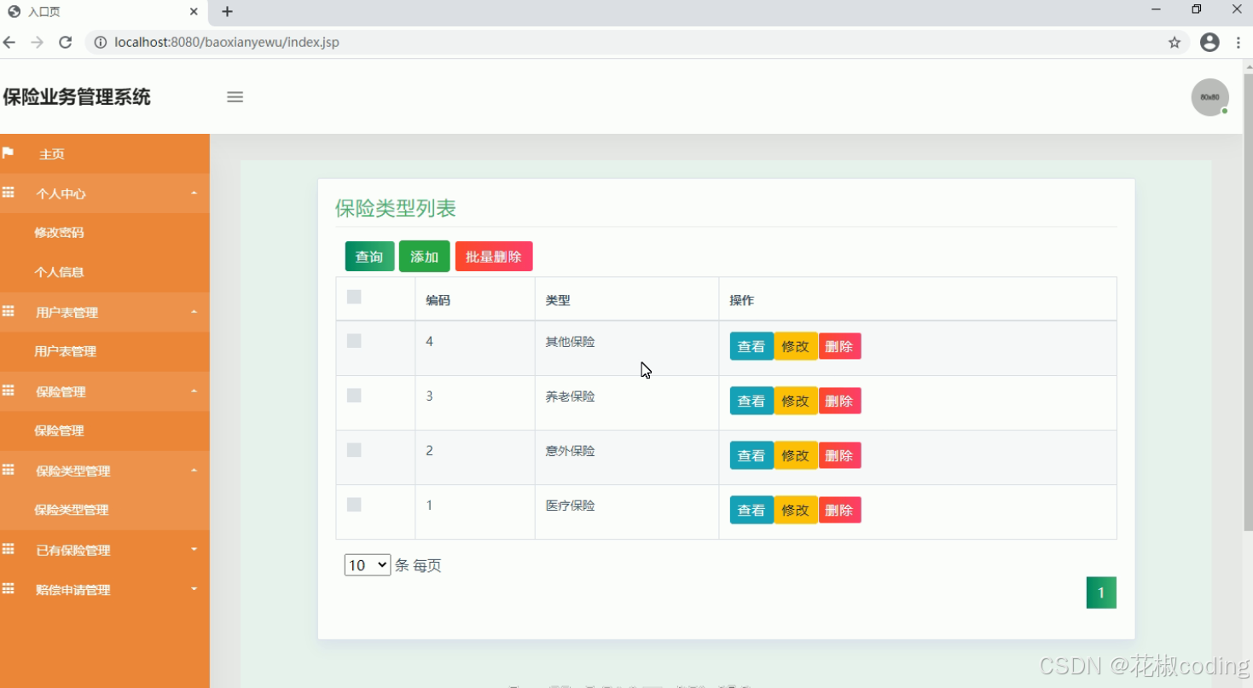Click the browser address bar URL
This screenshot has width=1253, height=688.
(x=227, y=42)
